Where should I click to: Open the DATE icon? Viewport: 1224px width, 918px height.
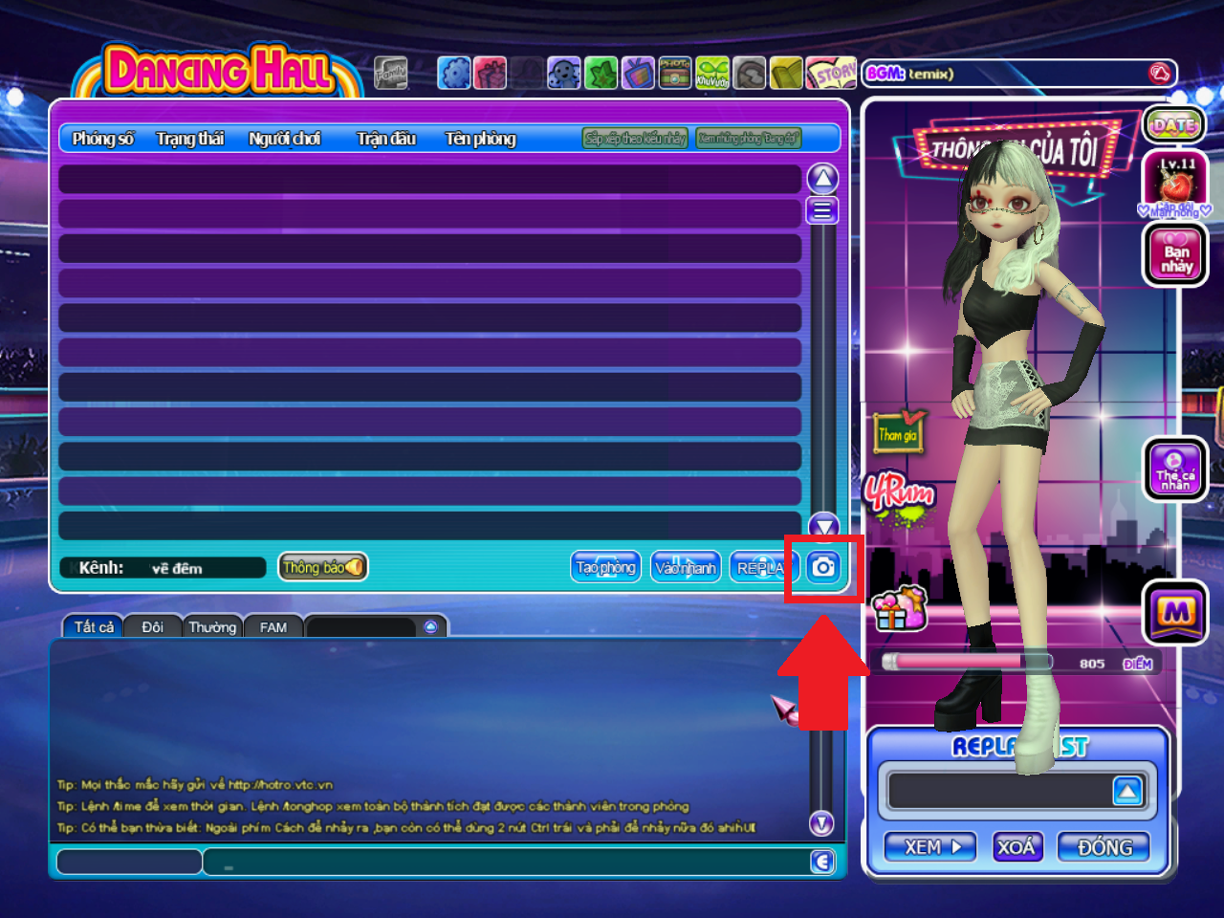tap(1173, 125)
